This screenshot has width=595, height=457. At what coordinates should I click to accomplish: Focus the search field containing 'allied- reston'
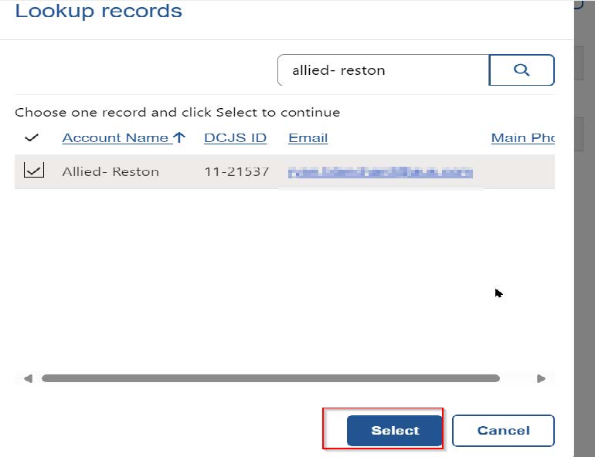[383, 70]
